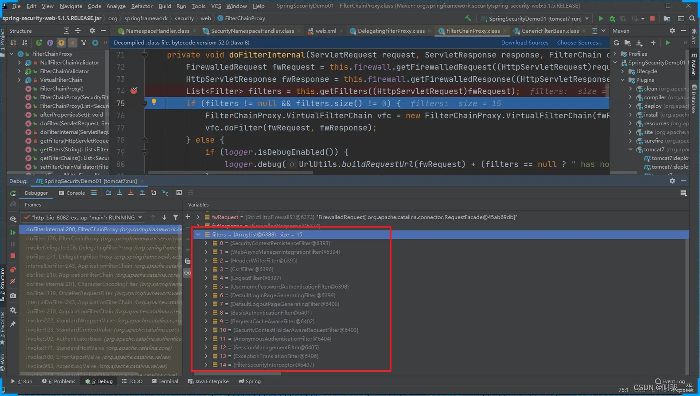Click Resume Program green icon

[13, 233]
